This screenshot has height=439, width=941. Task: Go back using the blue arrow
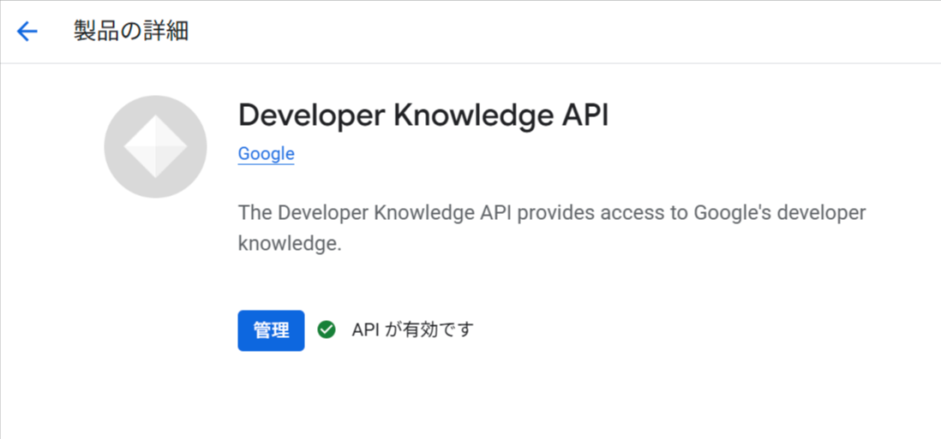click(27, 31)
